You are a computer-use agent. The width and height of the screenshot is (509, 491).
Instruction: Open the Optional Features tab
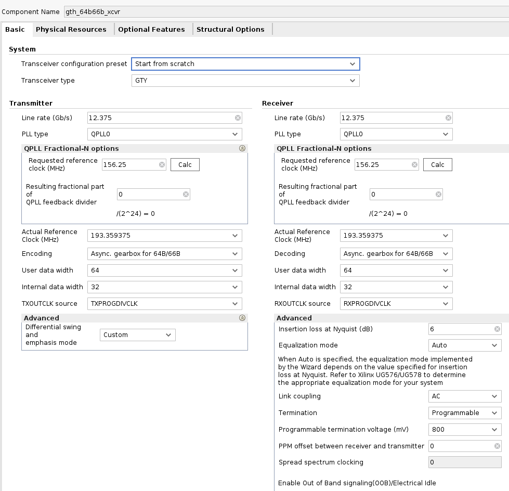click(x=151, y=30)
